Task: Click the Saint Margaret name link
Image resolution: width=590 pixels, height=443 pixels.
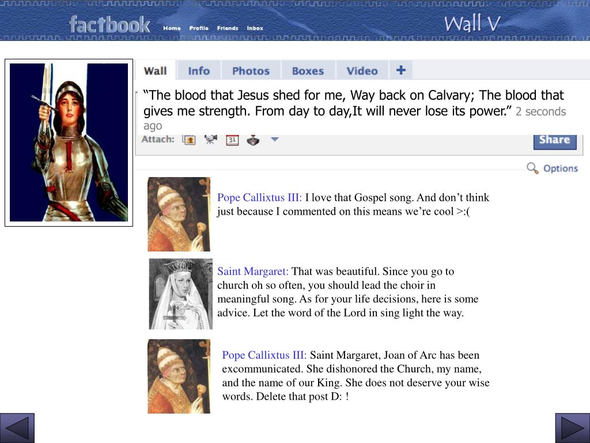Action: (253, 271)
